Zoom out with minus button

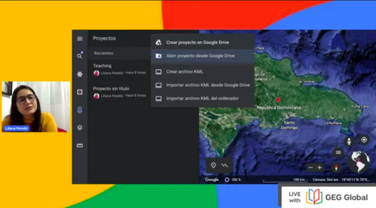[x=311, y=168]
